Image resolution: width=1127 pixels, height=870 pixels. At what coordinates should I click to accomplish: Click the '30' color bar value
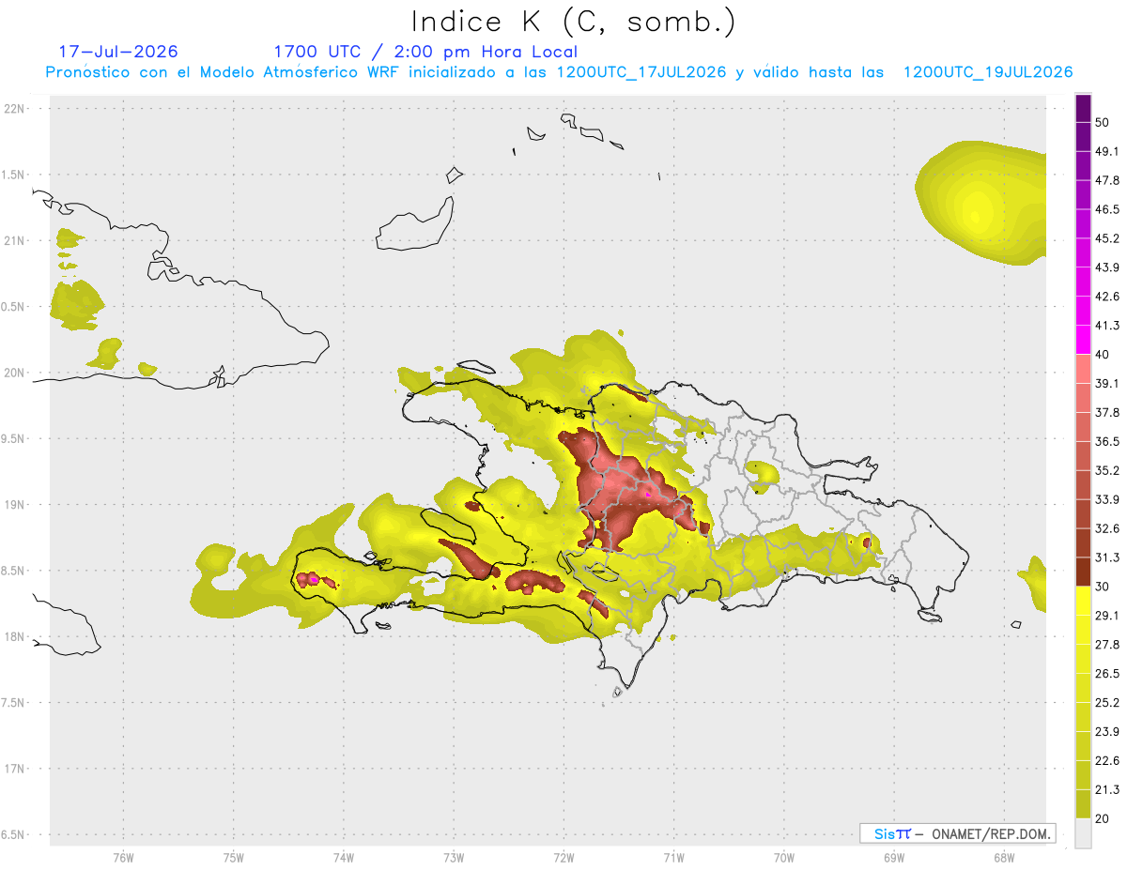click(1104, 587)
